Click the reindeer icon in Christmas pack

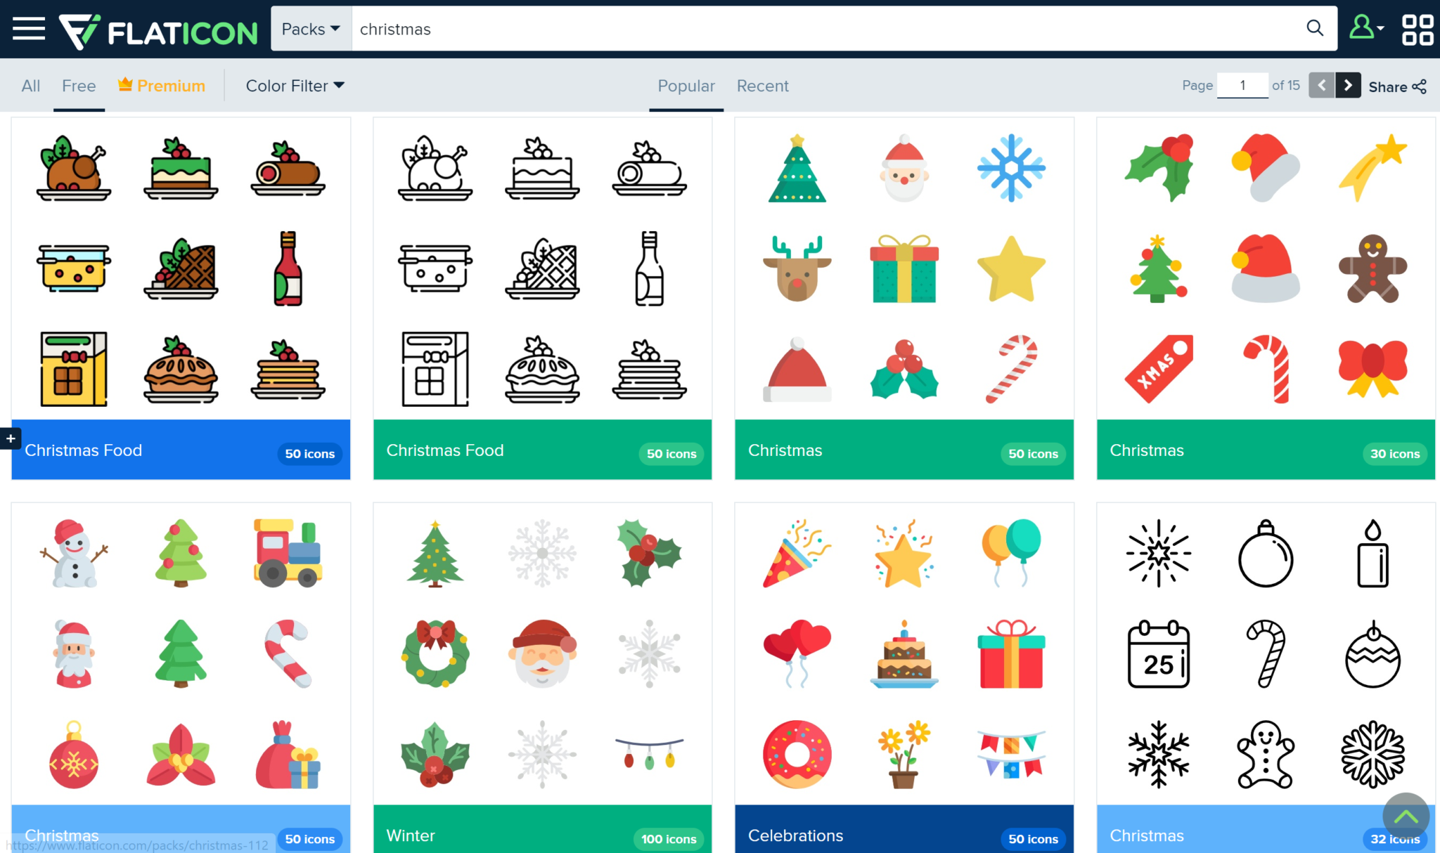798,269
